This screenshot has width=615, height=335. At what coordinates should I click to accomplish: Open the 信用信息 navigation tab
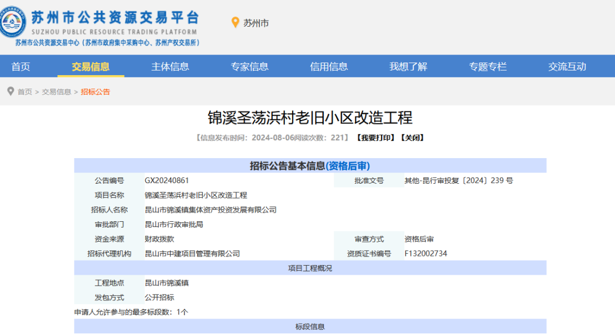[329, 67]
